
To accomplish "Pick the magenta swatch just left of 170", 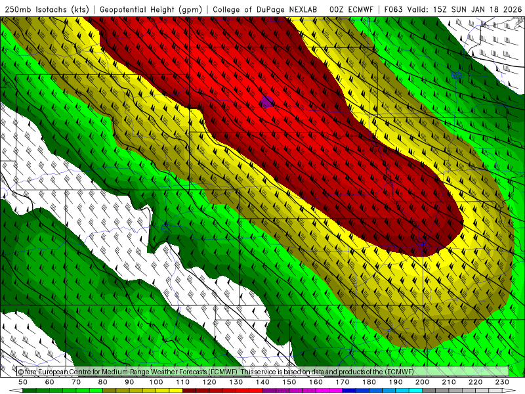I will pos(335,391).
